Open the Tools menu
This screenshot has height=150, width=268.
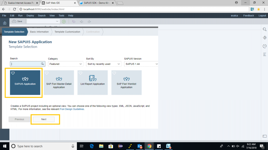tap(61, 15)
